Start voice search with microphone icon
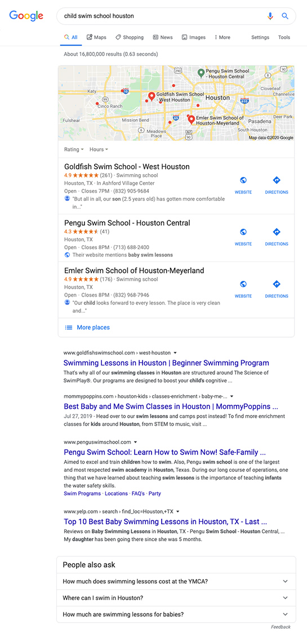This screenshot has width=307, height=636. click(x=270, y=16)
